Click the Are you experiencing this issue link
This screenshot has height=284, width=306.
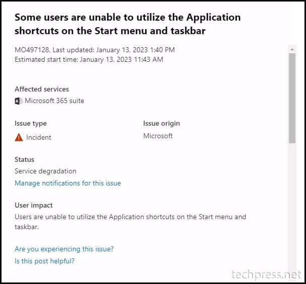tap(64, 249)
